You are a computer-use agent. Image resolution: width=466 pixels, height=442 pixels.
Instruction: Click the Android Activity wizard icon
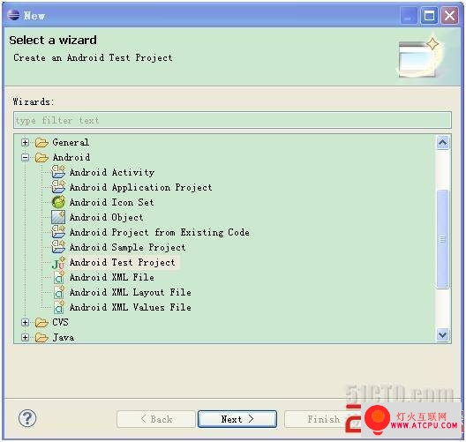tap(58, 172)
